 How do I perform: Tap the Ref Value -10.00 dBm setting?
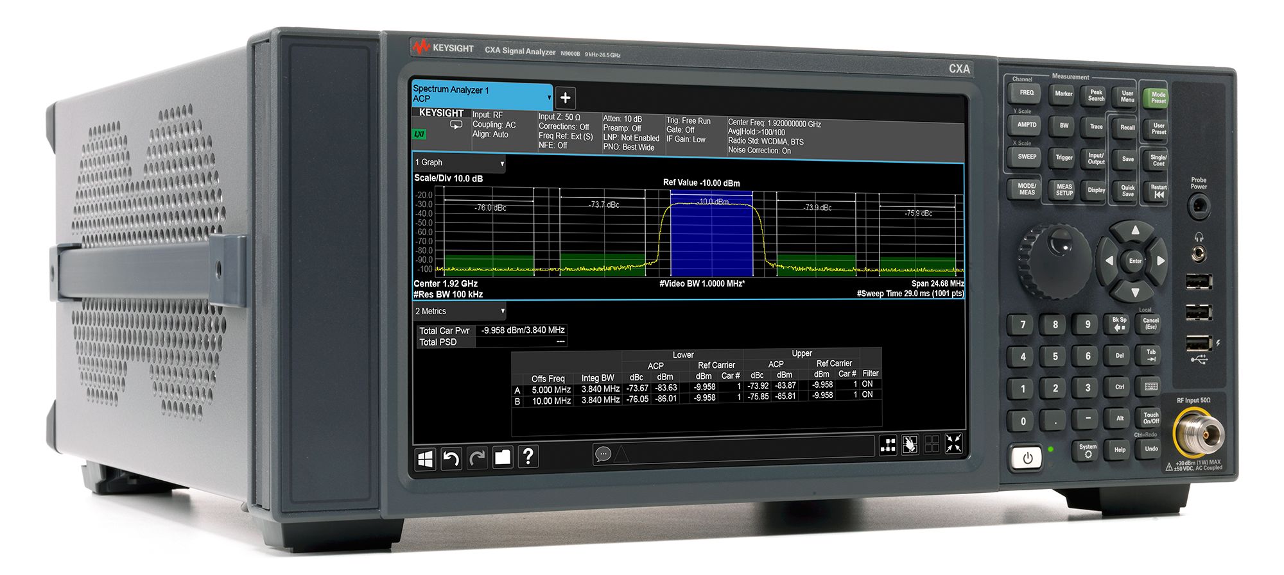(701, 183)
